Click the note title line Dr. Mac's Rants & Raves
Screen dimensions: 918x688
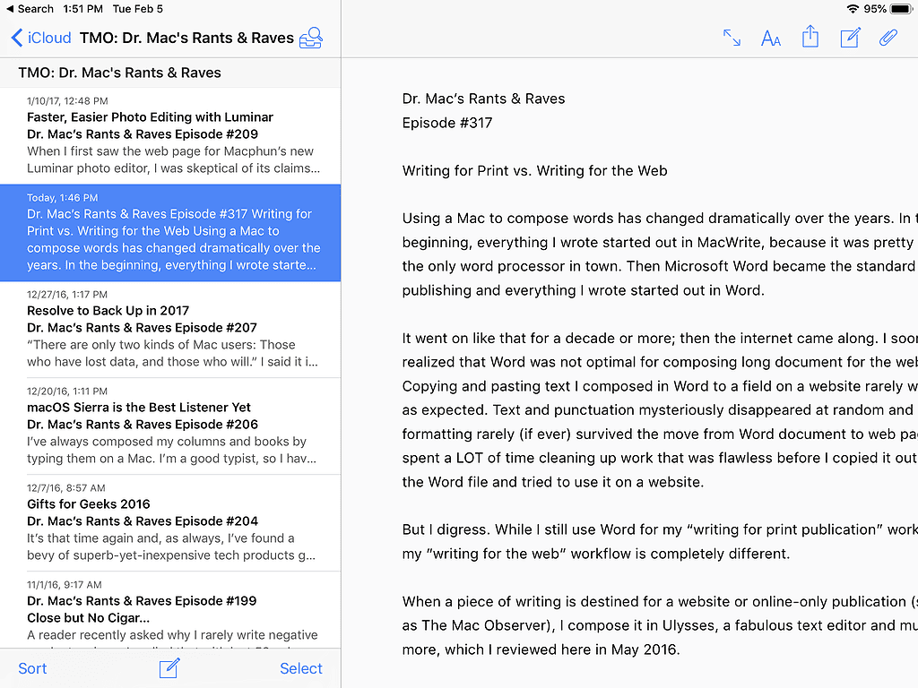(x=483, y=99)
